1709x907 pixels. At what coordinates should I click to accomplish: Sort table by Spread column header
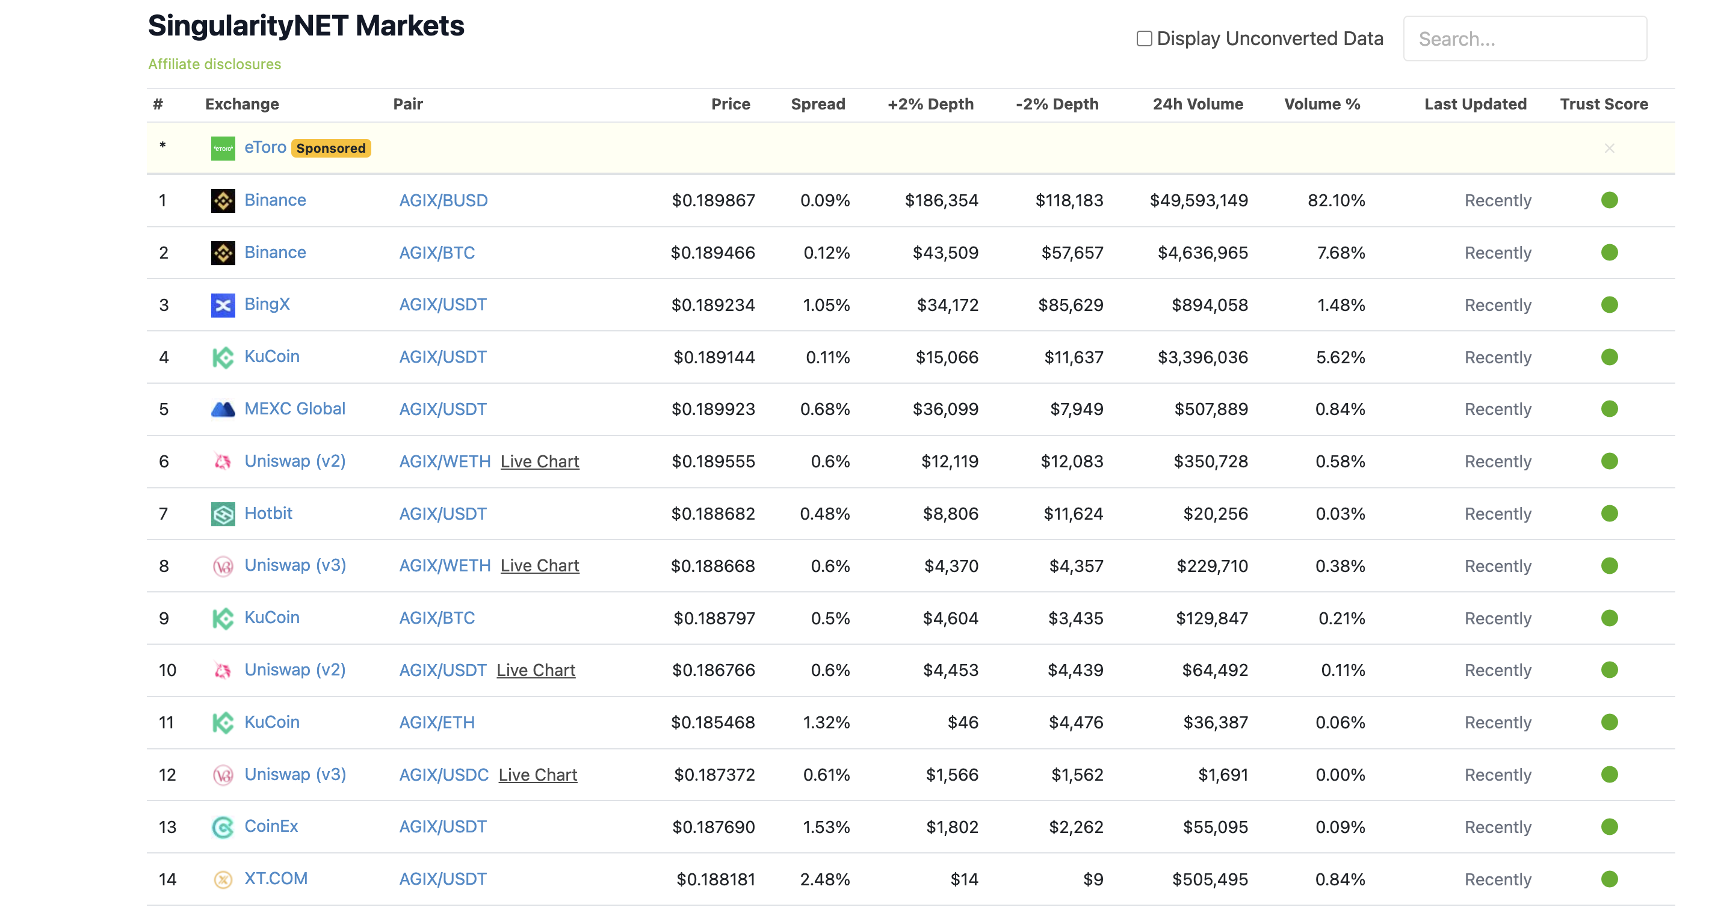click(x=817, y=104)
